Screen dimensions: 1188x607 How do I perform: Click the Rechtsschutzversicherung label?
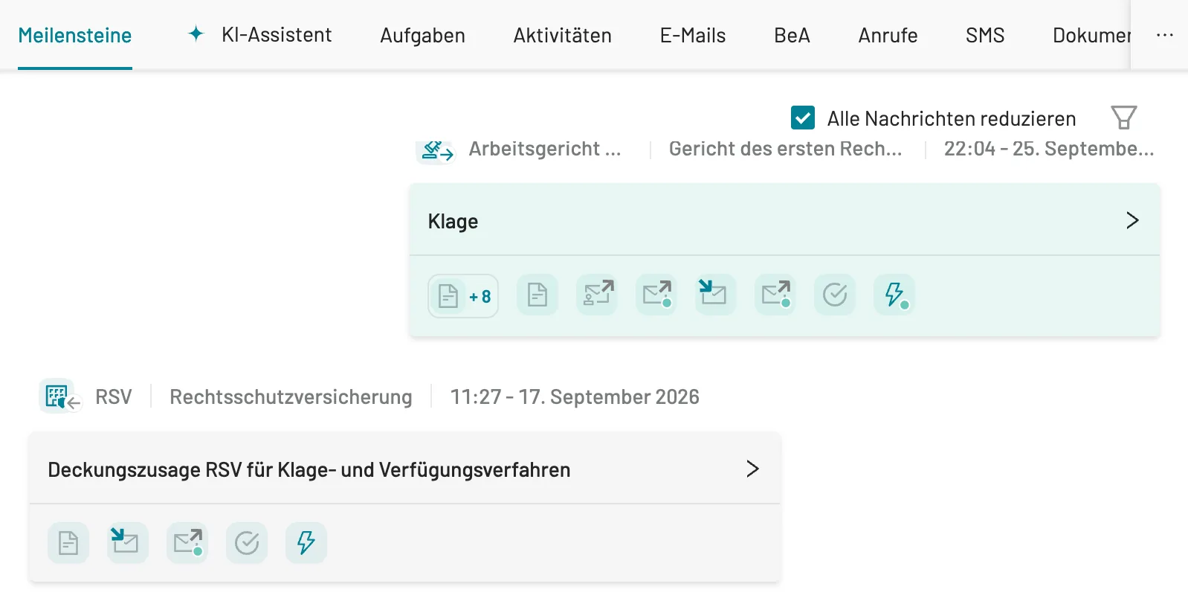coord(291,397)
